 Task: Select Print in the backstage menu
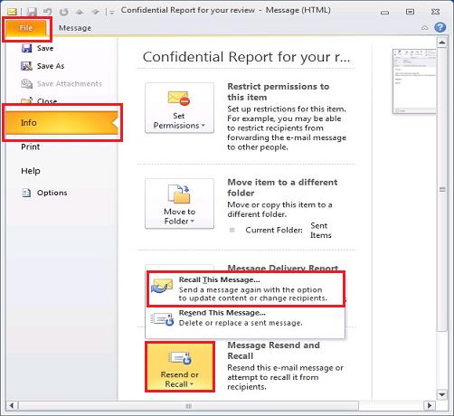(x=31, y=147)
